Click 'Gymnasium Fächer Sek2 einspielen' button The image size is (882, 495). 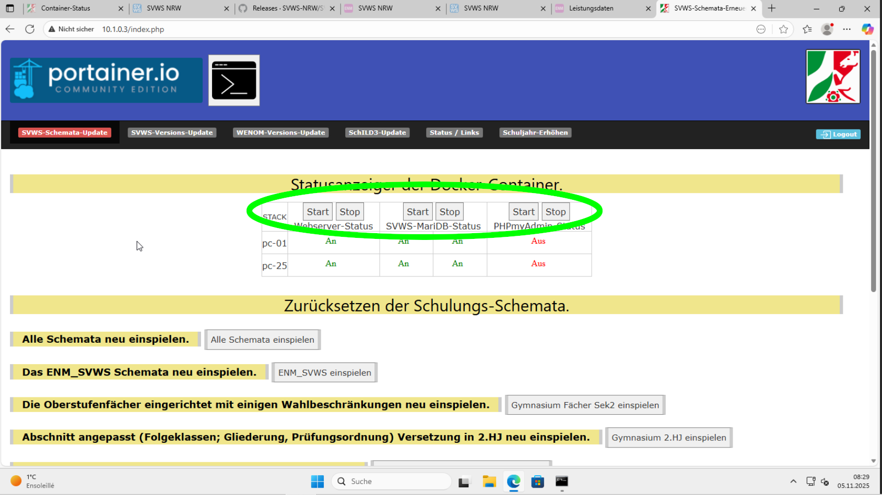click(x=585, y=405)
